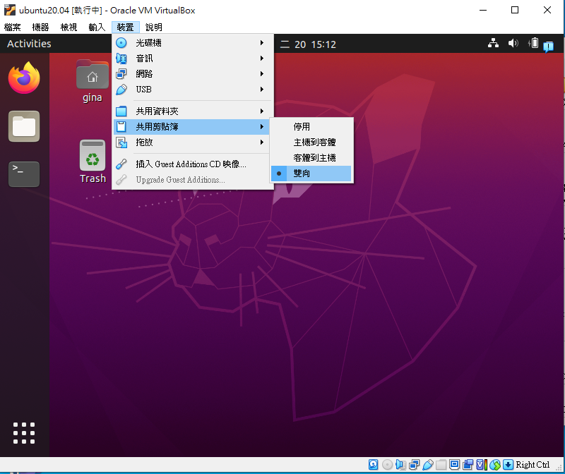Viewport: 565px width, 474px height.
Task: Select 停用 to disable shared clipboard
Action: [x=311, y=127]
